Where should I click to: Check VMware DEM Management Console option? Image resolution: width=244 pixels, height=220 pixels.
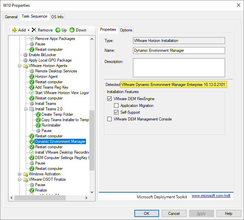[x=109, y=119]
